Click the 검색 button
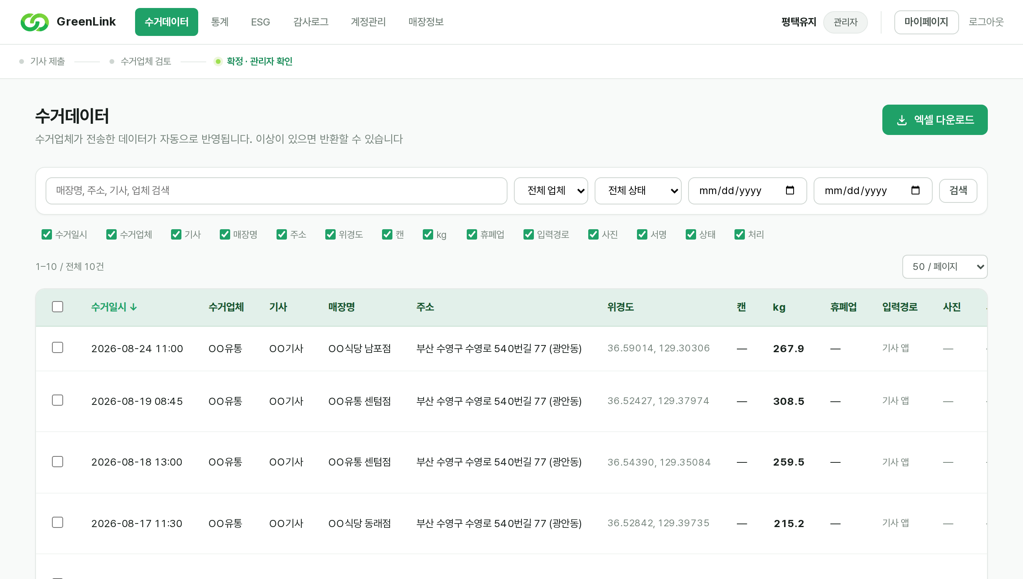This screenshot has width=1023, height=579. (x=958, y=191)
